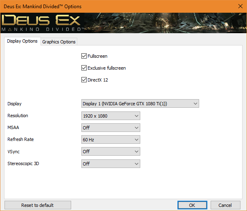Click the Refresh Rate label text
Viewport: 247px width, 211px height.
20,139
